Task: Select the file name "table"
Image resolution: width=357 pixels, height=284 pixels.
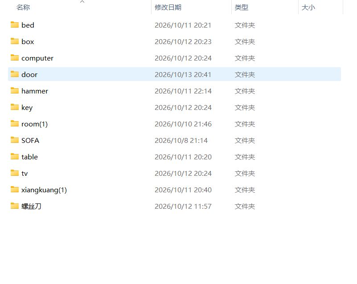Action: [29, 157]
